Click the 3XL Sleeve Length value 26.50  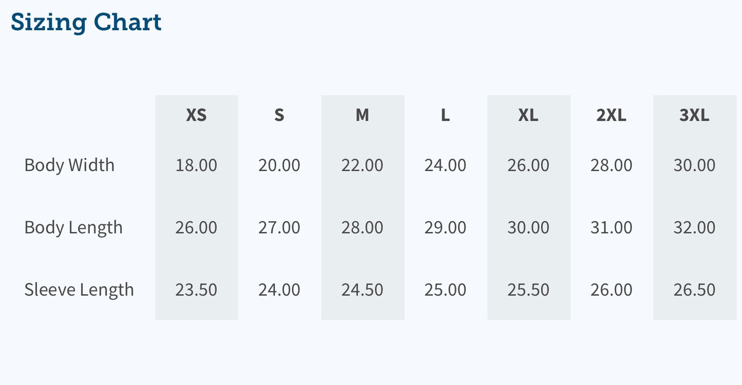tap(694, 290)
